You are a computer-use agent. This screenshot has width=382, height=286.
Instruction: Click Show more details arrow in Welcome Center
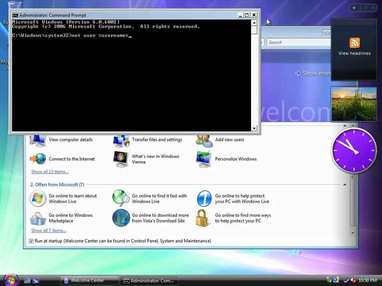298,73
